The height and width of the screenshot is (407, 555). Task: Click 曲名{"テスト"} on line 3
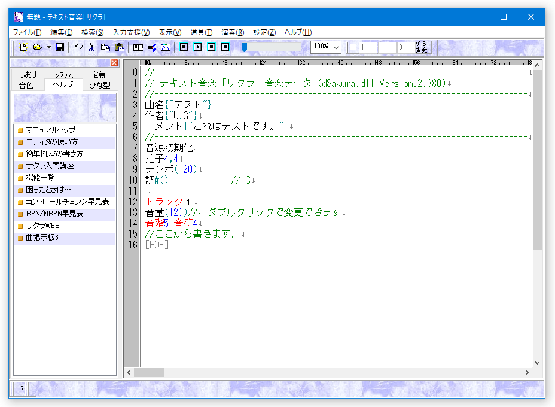(178, 105)
